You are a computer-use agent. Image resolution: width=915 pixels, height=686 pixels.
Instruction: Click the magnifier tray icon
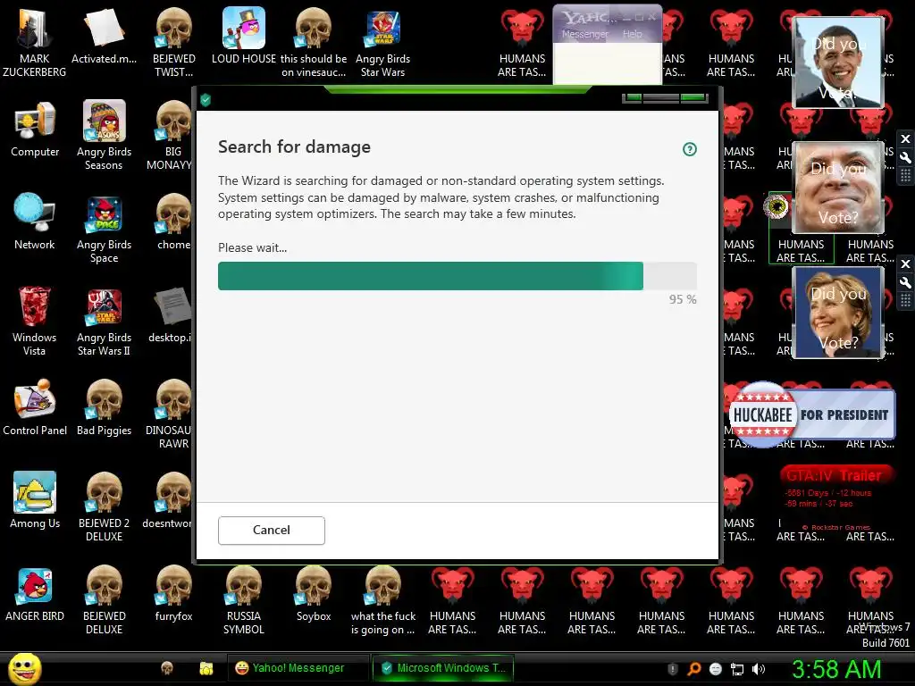pyautogui.click(x=693, y=669)
